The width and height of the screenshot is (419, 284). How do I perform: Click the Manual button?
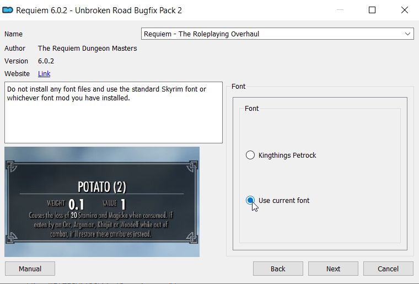tap(30, 269)
